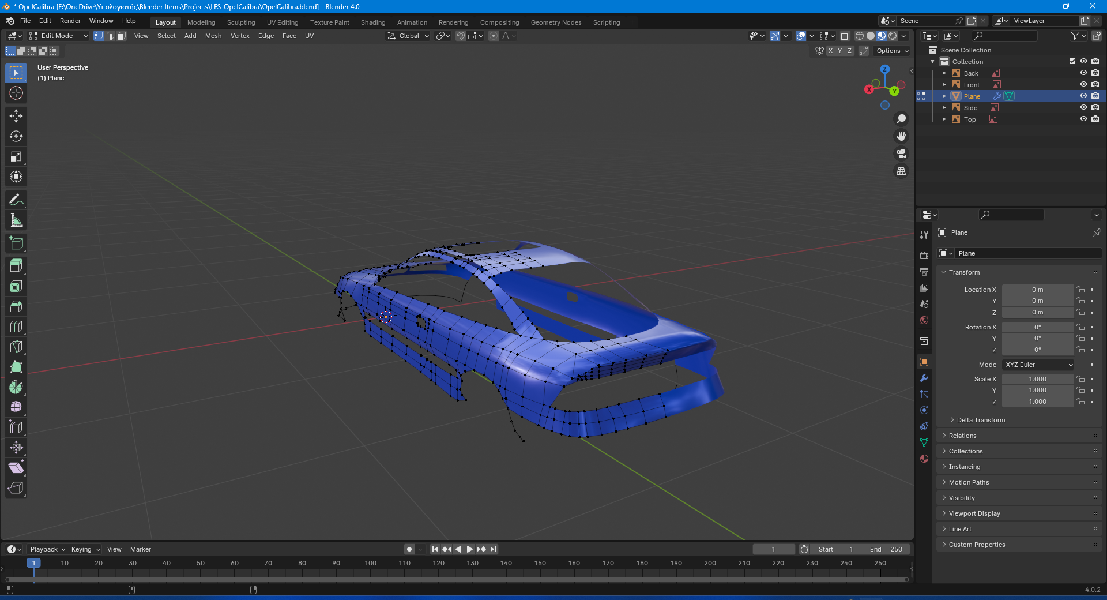The width and height of the screenshot is (1107, 600).
Task: Play the animation forward
Action: tap(470, 549)
